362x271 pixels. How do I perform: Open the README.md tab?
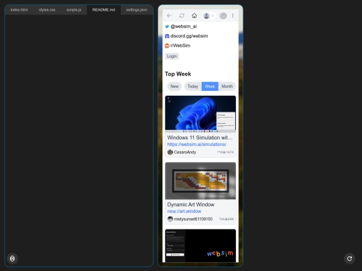click(103, 10)
